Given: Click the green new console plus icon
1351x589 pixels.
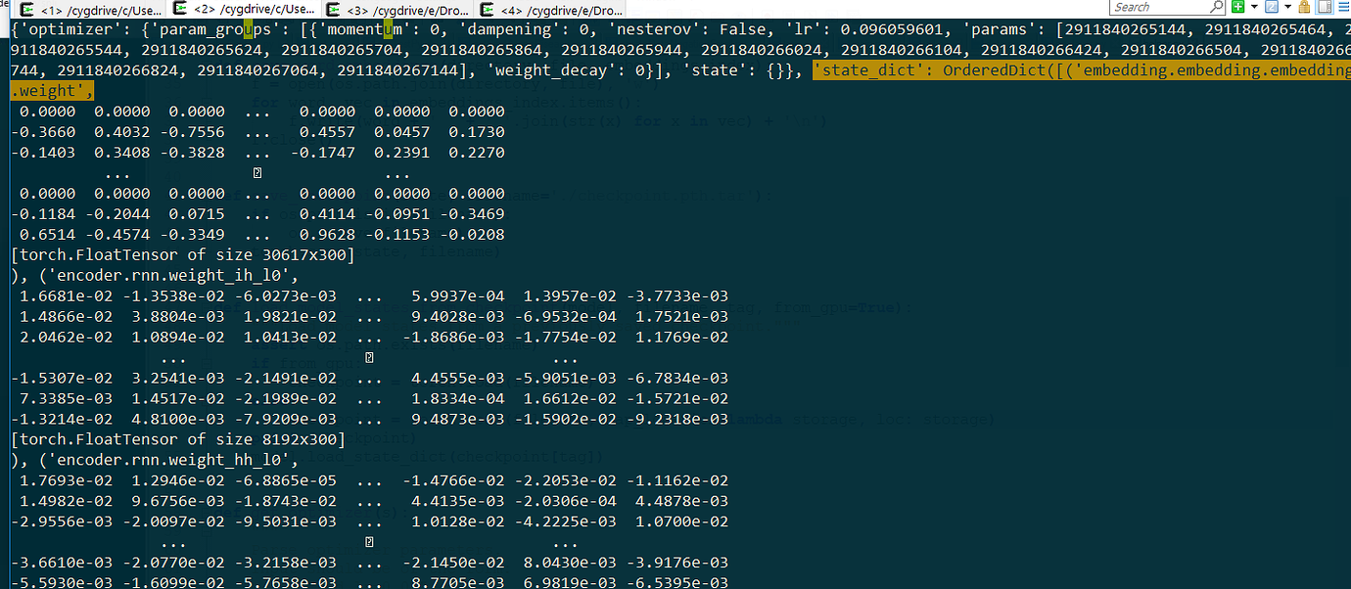Looking at the screenshot, I should coord(1238,8).
